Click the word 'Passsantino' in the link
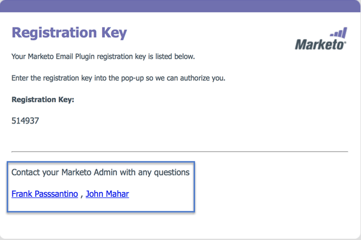This screenshot has width=361, height=240. pyautogui.click(x=56, y=194)
